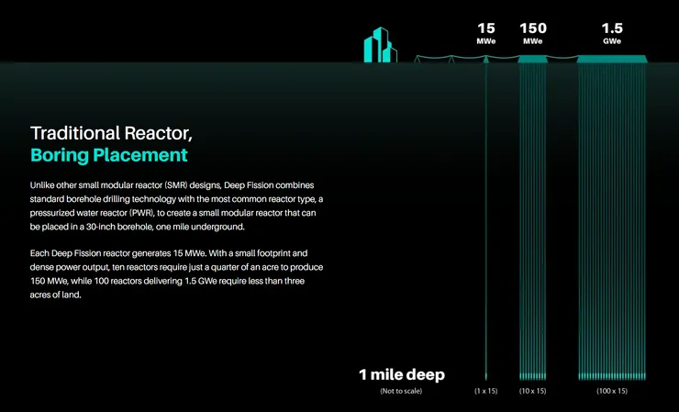The height and width of the screenshot is (412, 679).
Task: Click the '(10 x 15)' caption
Action: pos(532,391)
